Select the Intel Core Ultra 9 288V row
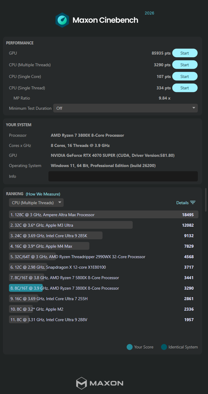Viewport: 208px width, 394px height. 103,320
